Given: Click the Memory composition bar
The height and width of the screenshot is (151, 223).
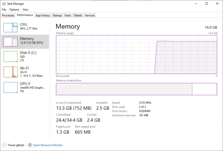Looking at the screenshot, I should point(136,89).
